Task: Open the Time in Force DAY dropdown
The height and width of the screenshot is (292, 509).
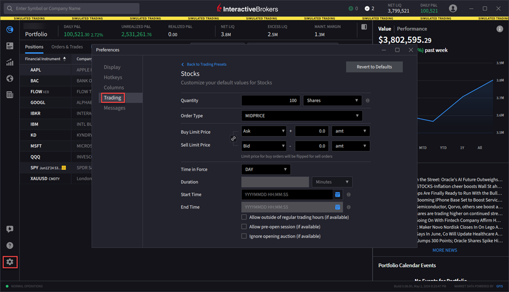Action: [266, 169]
